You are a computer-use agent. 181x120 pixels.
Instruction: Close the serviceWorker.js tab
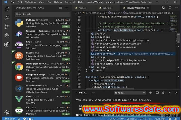point(148,8)
